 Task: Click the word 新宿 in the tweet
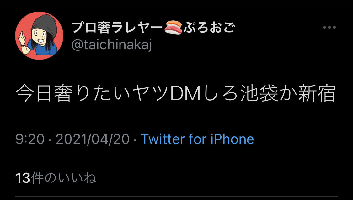317,93
